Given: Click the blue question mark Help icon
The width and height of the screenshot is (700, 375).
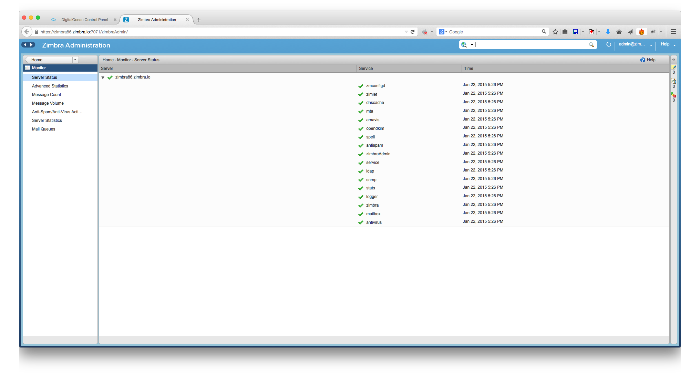Looking at the screenshot, I should (643, 60).
